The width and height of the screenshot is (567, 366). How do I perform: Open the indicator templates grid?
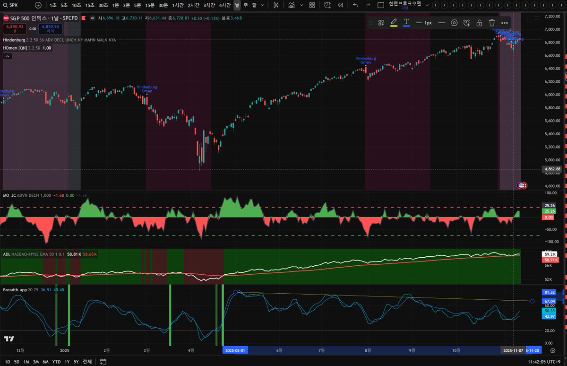click(312, 5)
